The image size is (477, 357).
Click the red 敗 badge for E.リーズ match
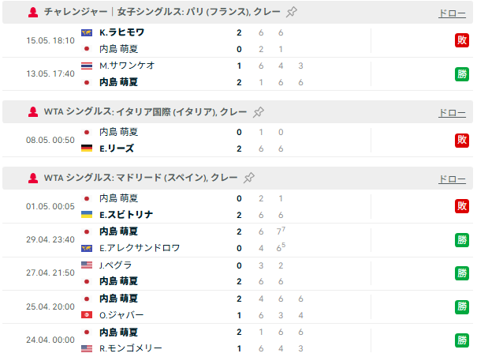point(462,141)
